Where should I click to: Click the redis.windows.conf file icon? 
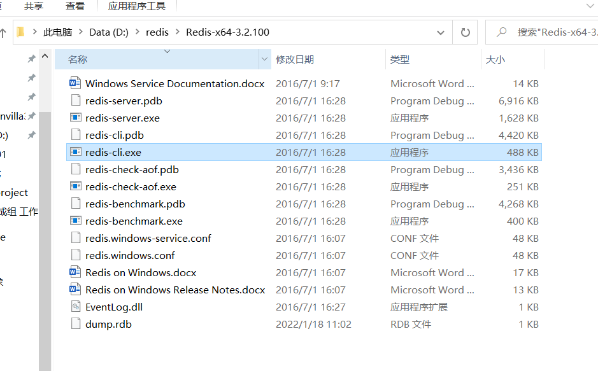coord(76,255)
